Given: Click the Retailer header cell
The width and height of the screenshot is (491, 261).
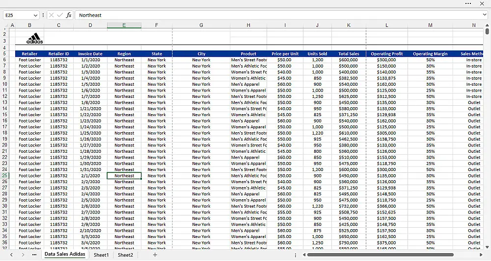Looking at the screenshot, I should tap(29, 54).
